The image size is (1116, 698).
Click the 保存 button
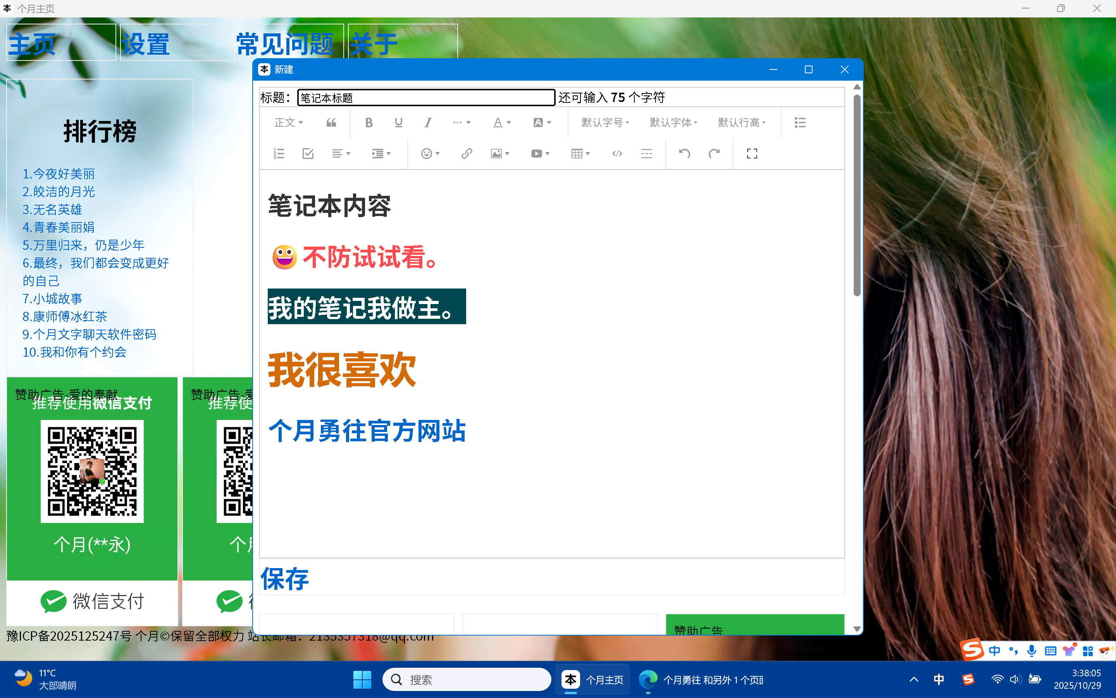(x=284, y=579)
